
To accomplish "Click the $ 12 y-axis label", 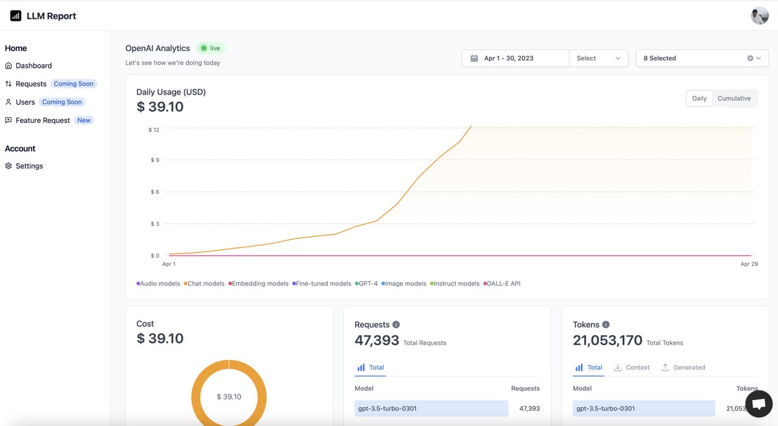I will click(x=154, y=129).
